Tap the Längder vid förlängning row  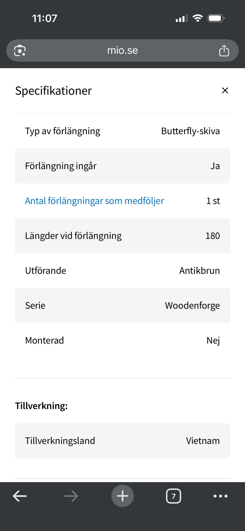point(122,236)
